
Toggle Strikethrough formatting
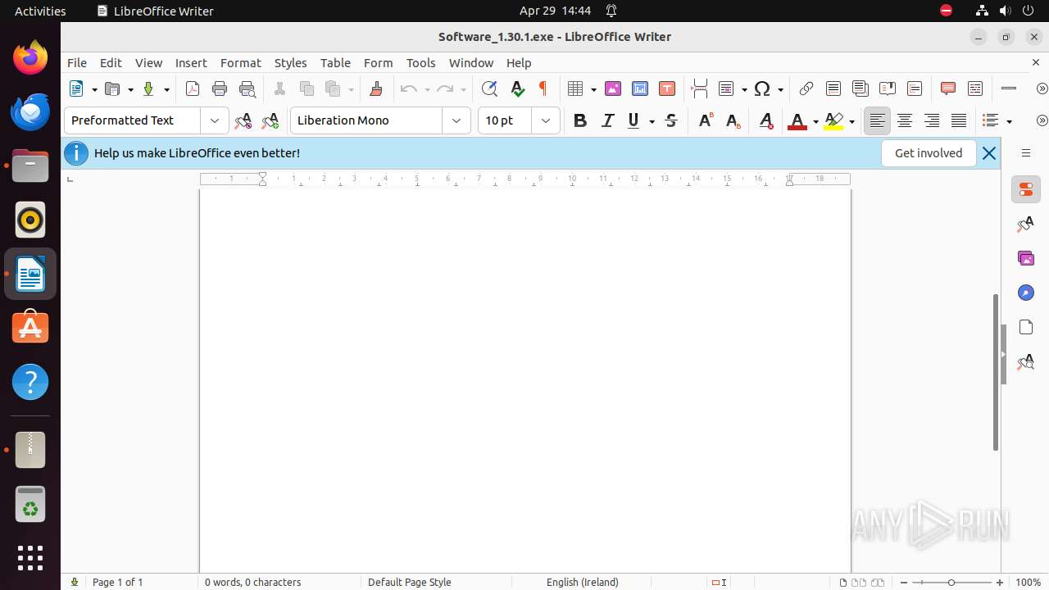click(x=671, y=121)
